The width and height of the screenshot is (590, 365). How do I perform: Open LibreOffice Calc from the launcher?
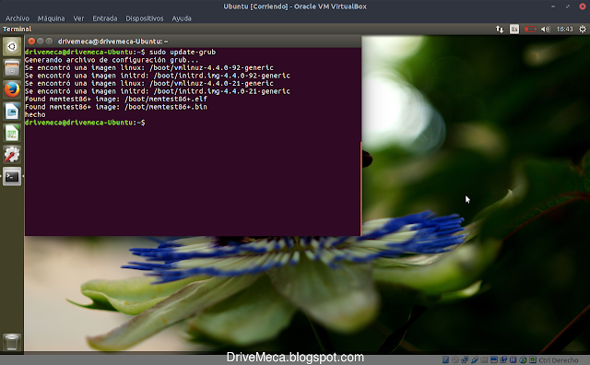pos(12,133)
